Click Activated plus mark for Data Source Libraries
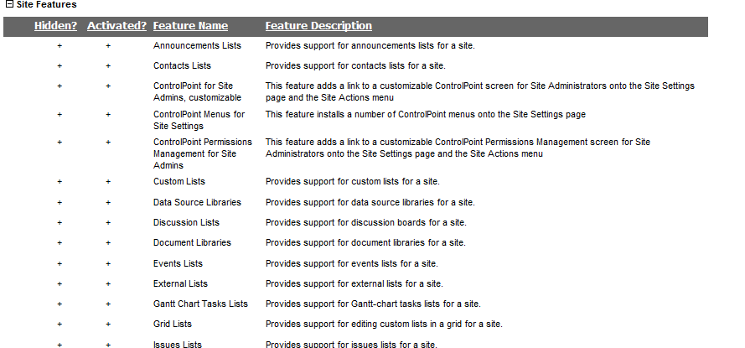 click(x=108, y=202)
